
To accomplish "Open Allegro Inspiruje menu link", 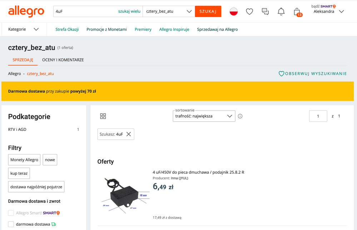I will coord(174,29).
